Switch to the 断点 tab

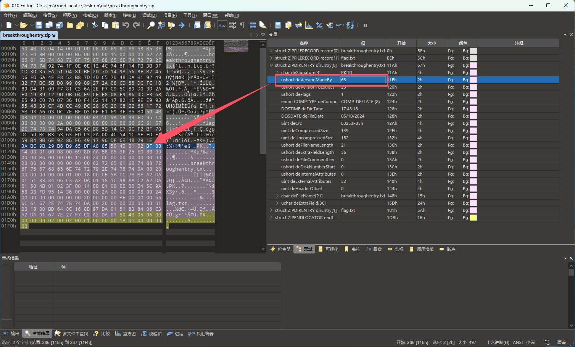(447, 249)
